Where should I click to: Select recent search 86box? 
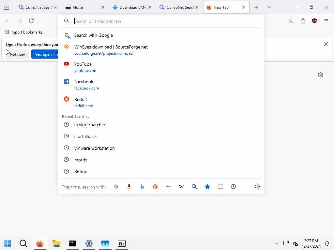click(161, 172)
